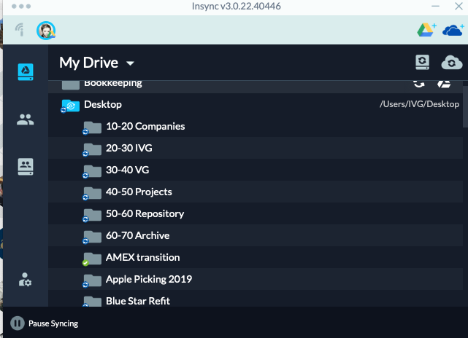The height and width of the screenshot is (338, 468).
Task: Click the vertical scrollbar in file list
Action: [x=465, y=106]
